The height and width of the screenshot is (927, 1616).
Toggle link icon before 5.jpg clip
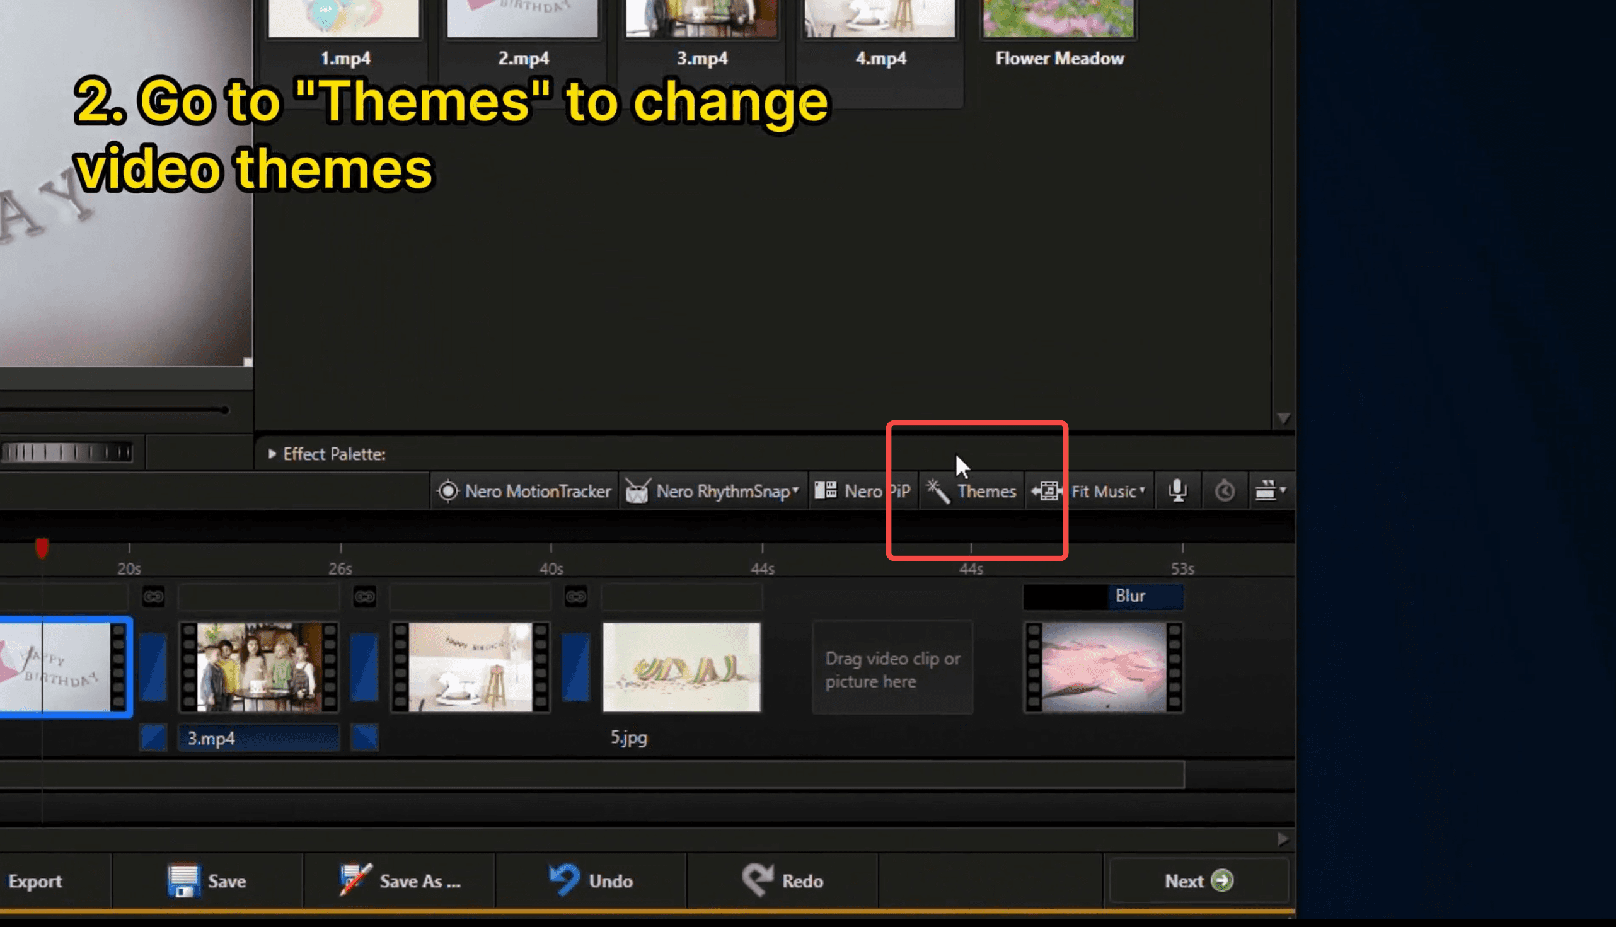click(x=576, y=597)
